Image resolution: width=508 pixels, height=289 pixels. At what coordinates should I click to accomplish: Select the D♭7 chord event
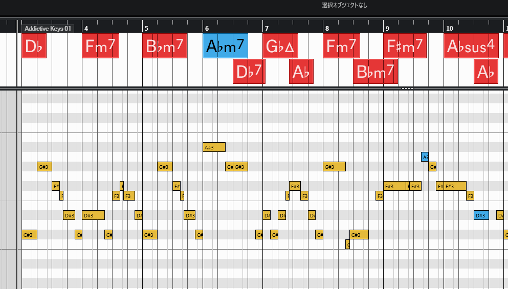[x=249, y=72]
